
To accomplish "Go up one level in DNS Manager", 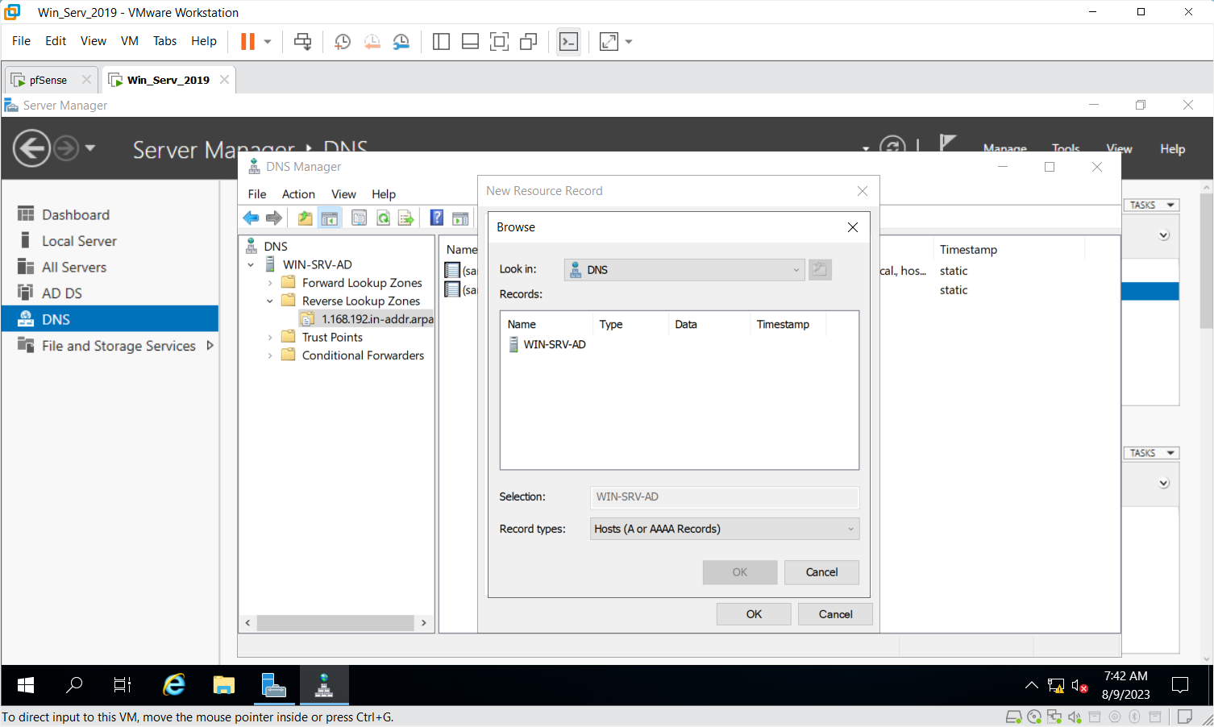I will 305,218.
